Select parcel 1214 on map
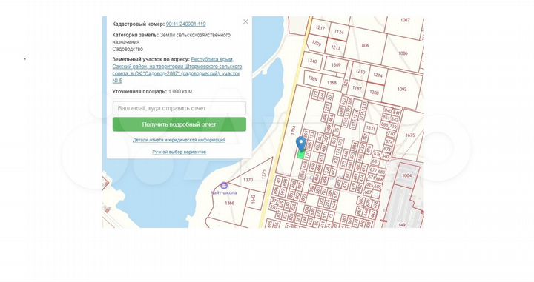534x282 pixels. (x=378, y=75)
